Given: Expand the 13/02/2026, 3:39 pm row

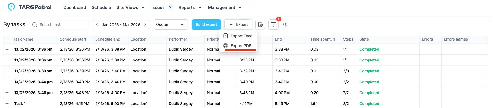Looking at the screenshot, I should 7,71.
